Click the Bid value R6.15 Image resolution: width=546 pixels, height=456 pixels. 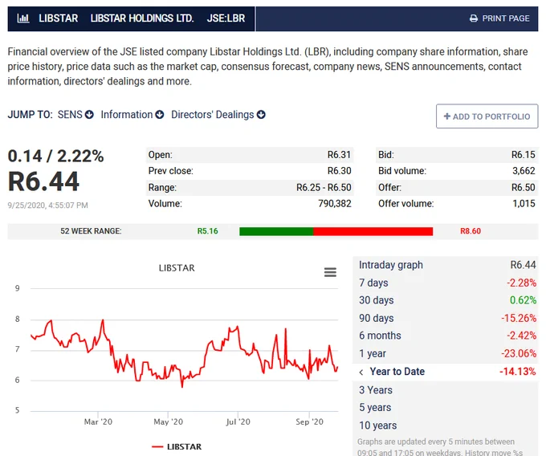[523, 155]
